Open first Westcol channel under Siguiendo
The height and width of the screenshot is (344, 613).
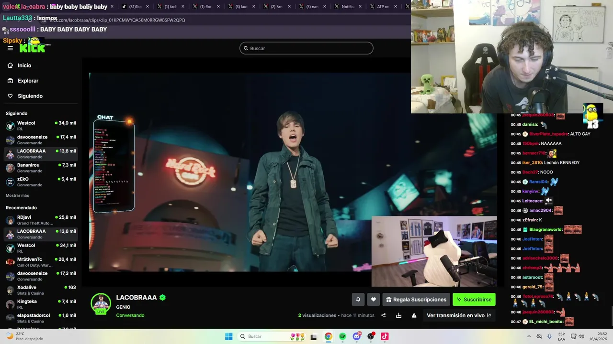point(41,126)
